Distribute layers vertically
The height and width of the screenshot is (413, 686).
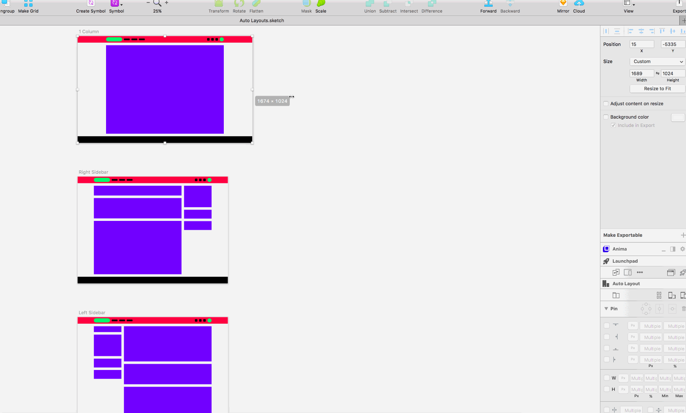click(617, 31)
